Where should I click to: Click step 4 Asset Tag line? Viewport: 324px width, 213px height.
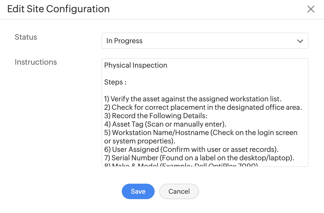point(165,124)
